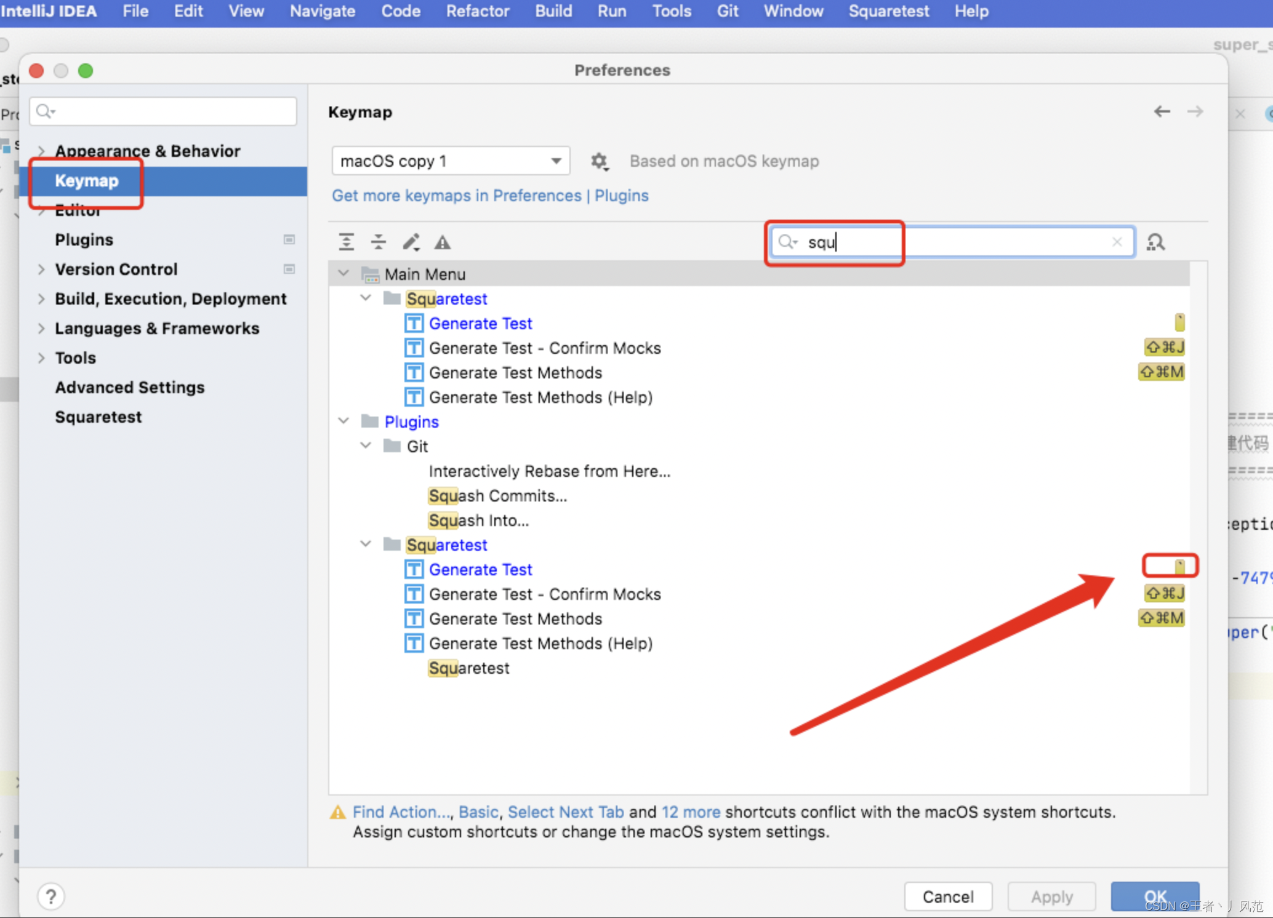Screen dimensions: 1273x918
Task: Select Generate Test Methods (Help) under Main Menu
Action: [x=540, y=397]
